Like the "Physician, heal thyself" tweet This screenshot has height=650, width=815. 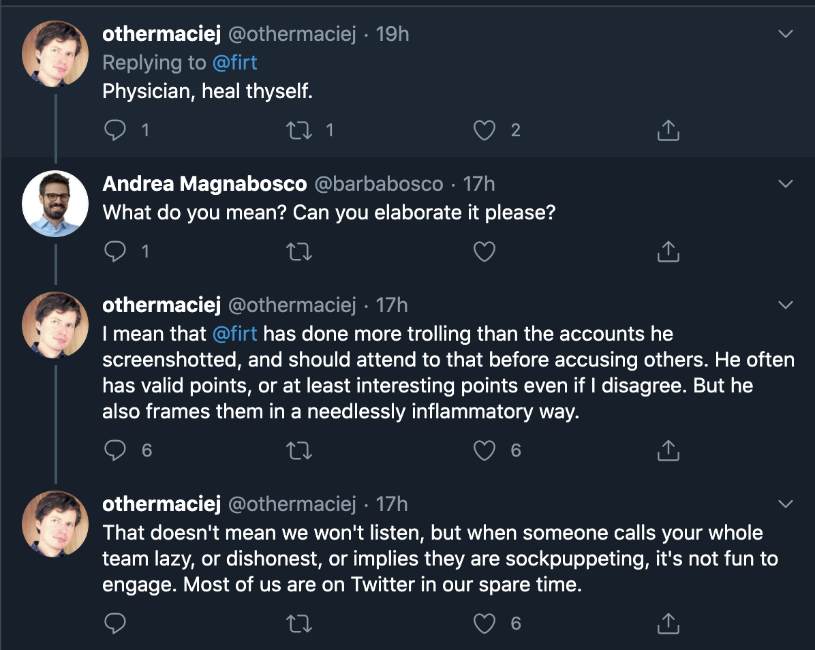click(x=484, y=130)
